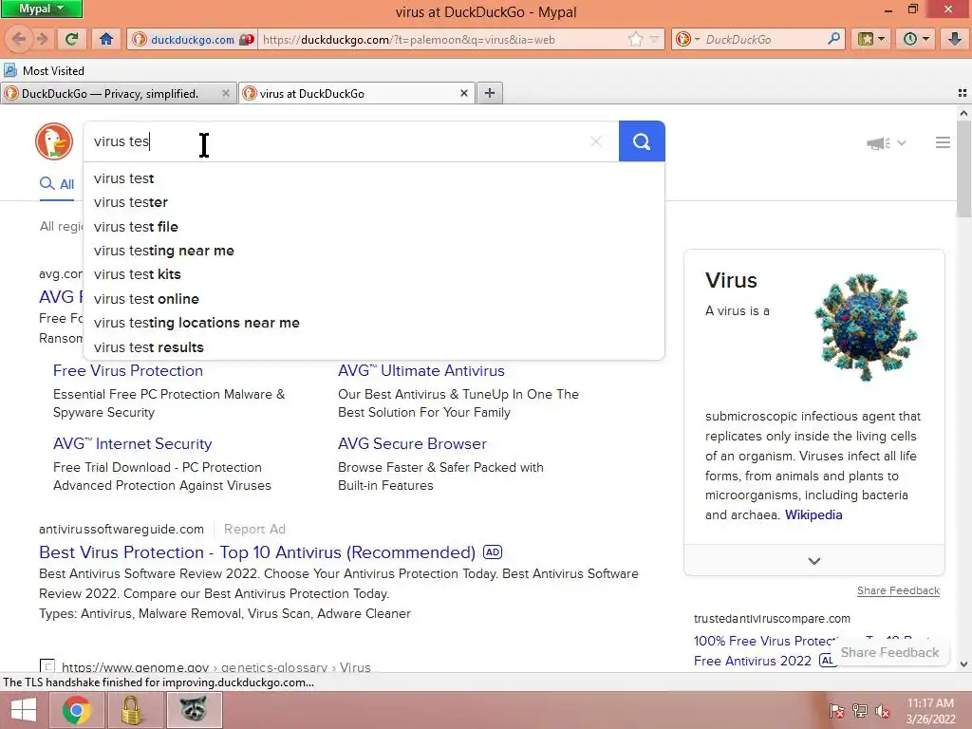The height and width of the screenshot is (729, 972).
Task: Show all tabs list button
Action: pos(963,93)
